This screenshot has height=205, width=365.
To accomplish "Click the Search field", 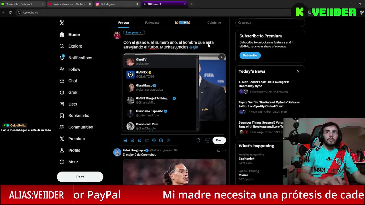I will pyautogui.click(x=270, y=22).
